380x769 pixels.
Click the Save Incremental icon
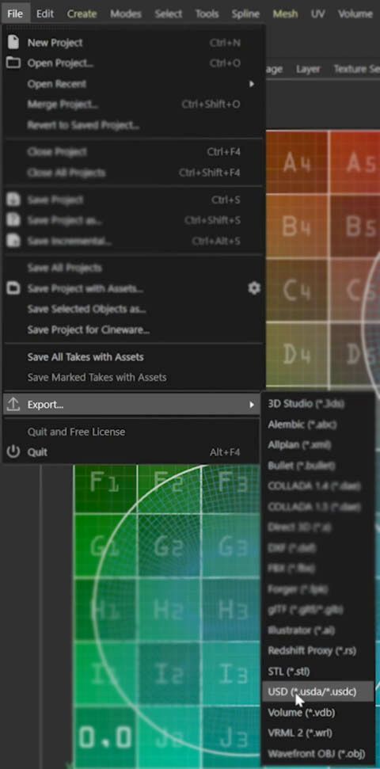click(13, 241)
